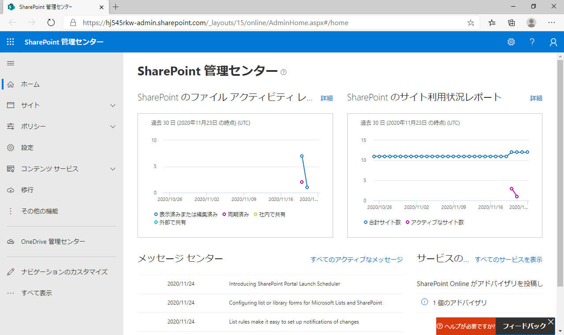Screen dimensions: 564x335
Task: Toggle 外部で共有 legend item
Action: [x=170, y=222]
